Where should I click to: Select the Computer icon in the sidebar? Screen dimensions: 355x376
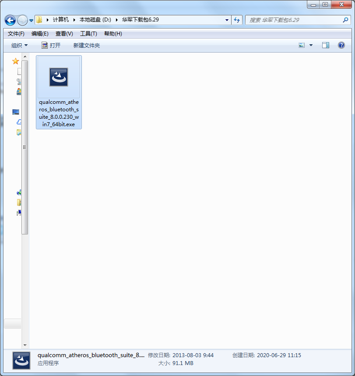(19, 213)
